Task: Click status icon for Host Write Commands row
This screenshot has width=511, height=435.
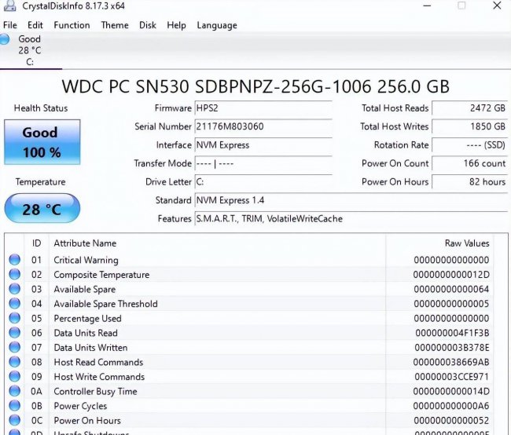Action: (14, 376)
